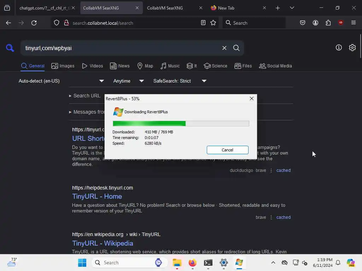This screenshot has width=362, height=271.
Task: Open the SearXNG about info icon
Action: 339,48
